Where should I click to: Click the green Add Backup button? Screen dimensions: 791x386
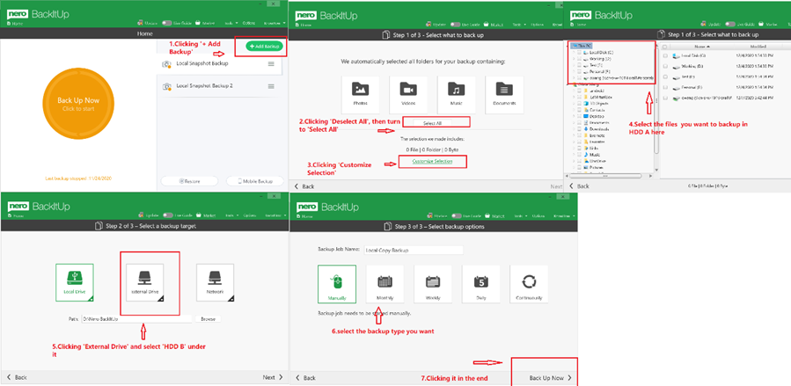point(265,47)
